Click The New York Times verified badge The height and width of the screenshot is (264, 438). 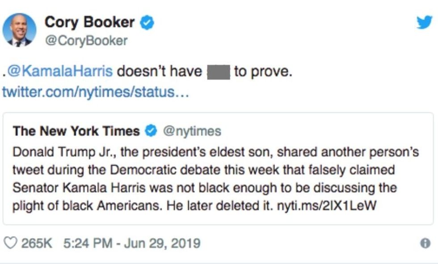(152, 131)
